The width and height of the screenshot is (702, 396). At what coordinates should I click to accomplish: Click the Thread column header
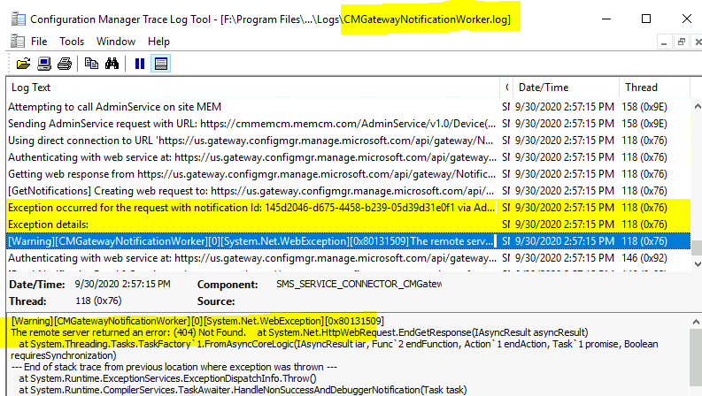point(654,88)
